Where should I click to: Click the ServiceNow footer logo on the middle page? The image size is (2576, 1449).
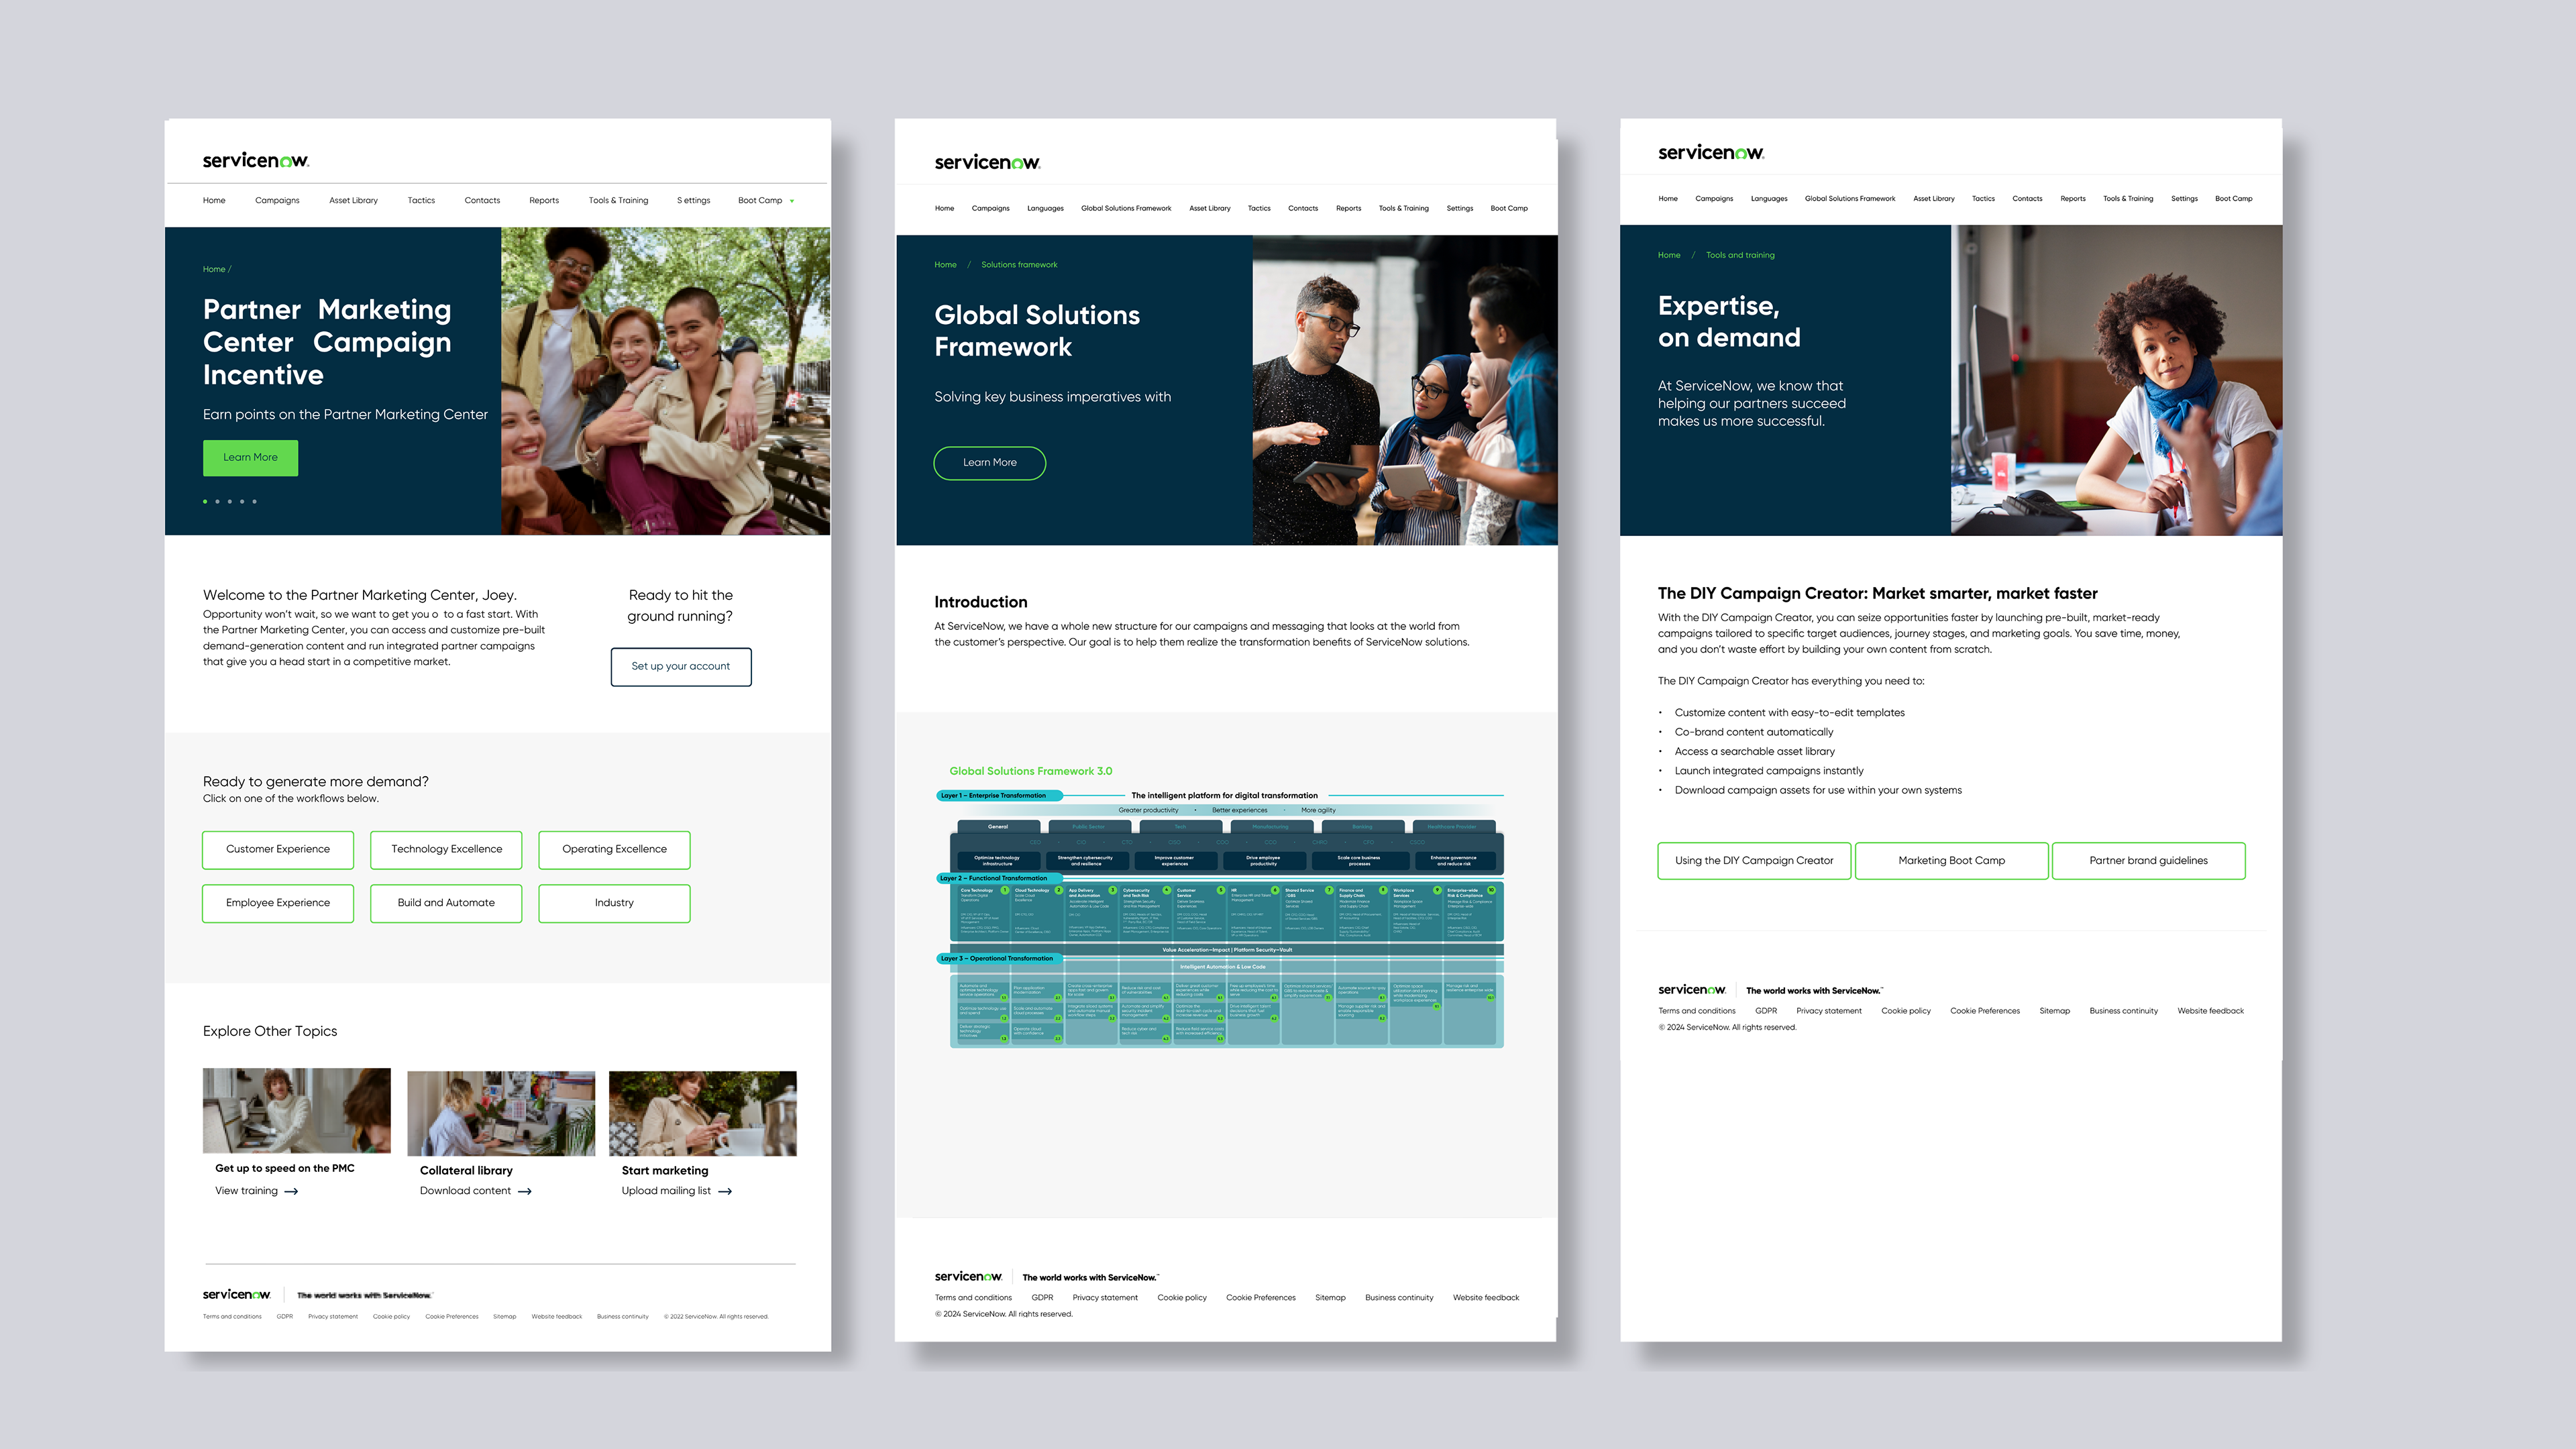coord(968,1276)
